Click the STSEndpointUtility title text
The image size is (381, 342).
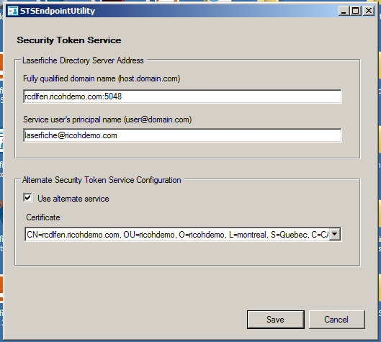(58, 11)
